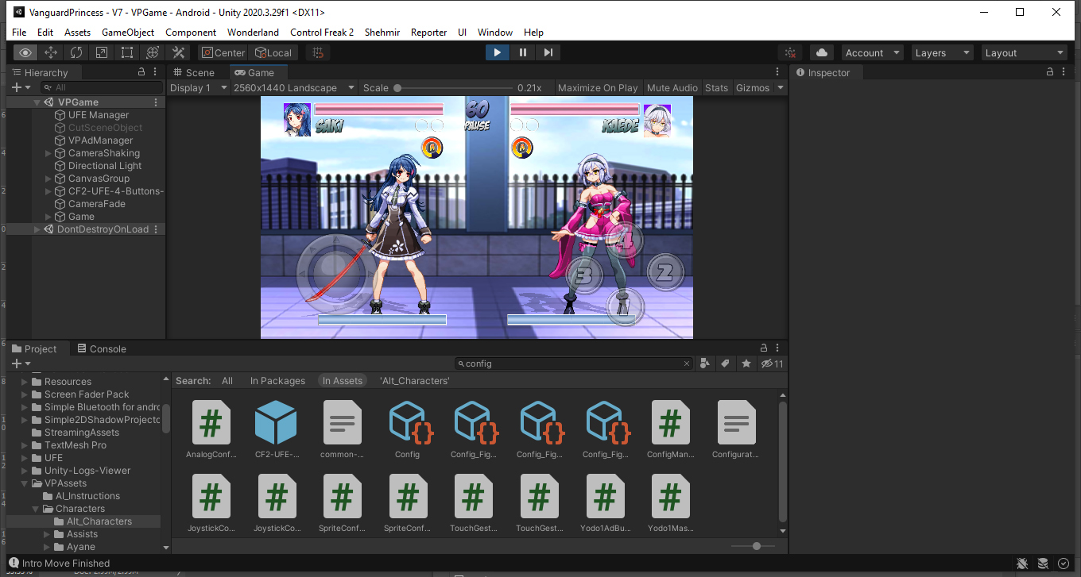Open custom editor tools
Viewport: 1081px width, 577px height.
point(178,52)
